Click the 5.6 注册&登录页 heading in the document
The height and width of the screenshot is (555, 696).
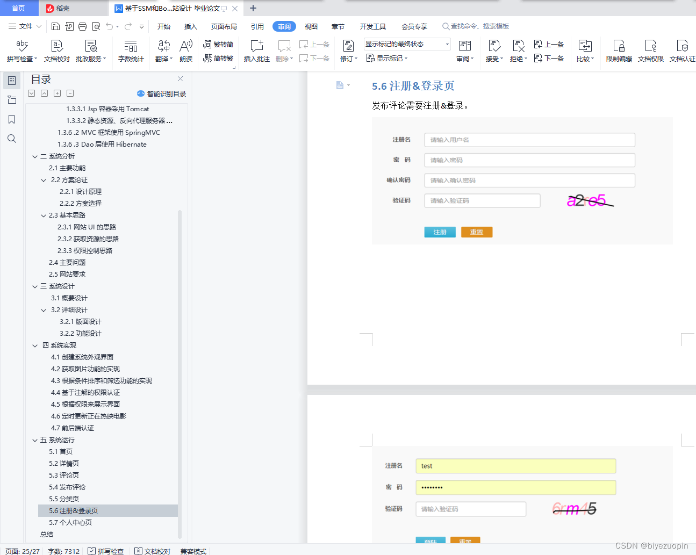point(413,86)
